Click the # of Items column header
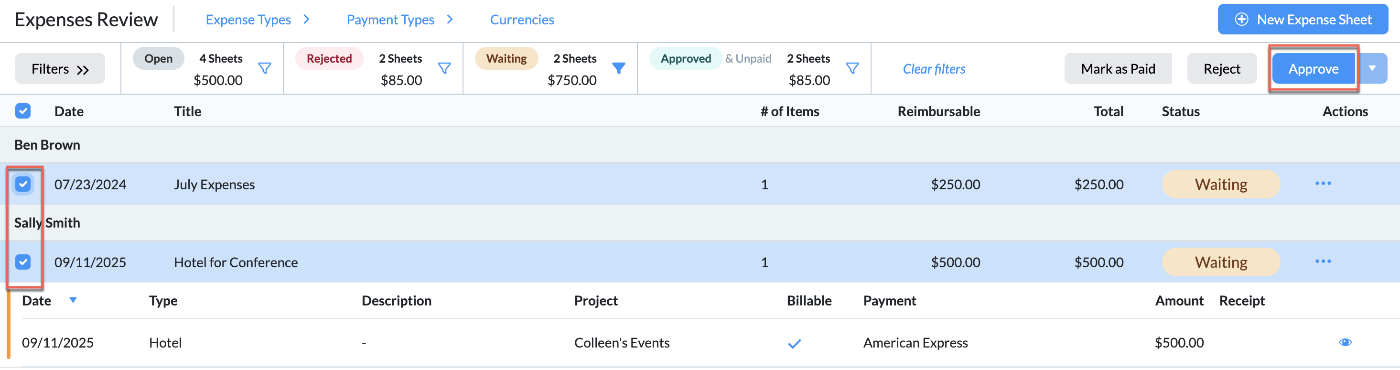Viewport: 1400px width, 370px height. (790, 111)
